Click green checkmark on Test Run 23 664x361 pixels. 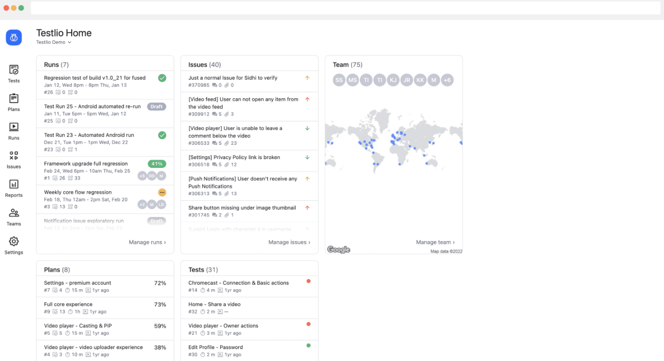click(x=162, y=135)
